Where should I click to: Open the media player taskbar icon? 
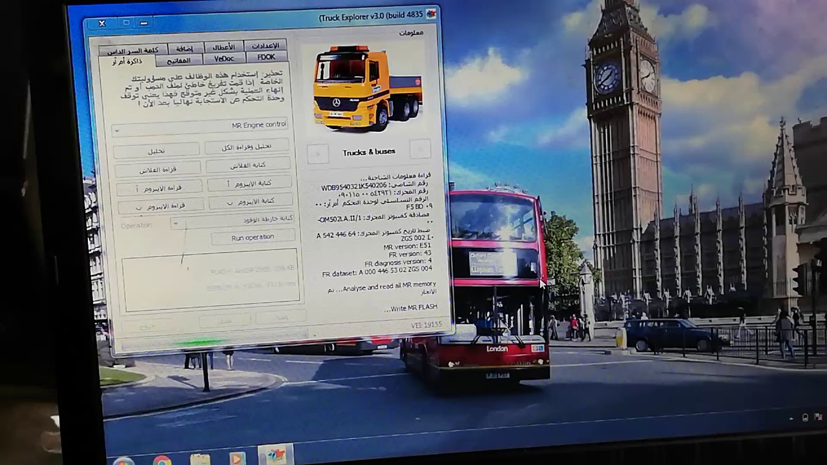(x=237, y=459)
